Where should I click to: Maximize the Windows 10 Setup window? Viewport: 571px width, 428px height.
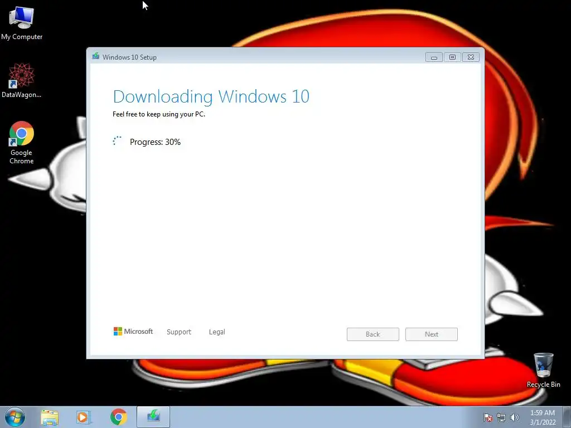click(x=452, y=57)
